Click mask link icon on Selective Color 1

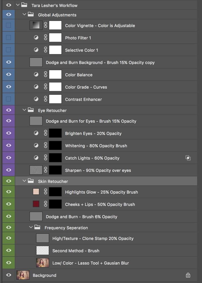click(46, 50)
